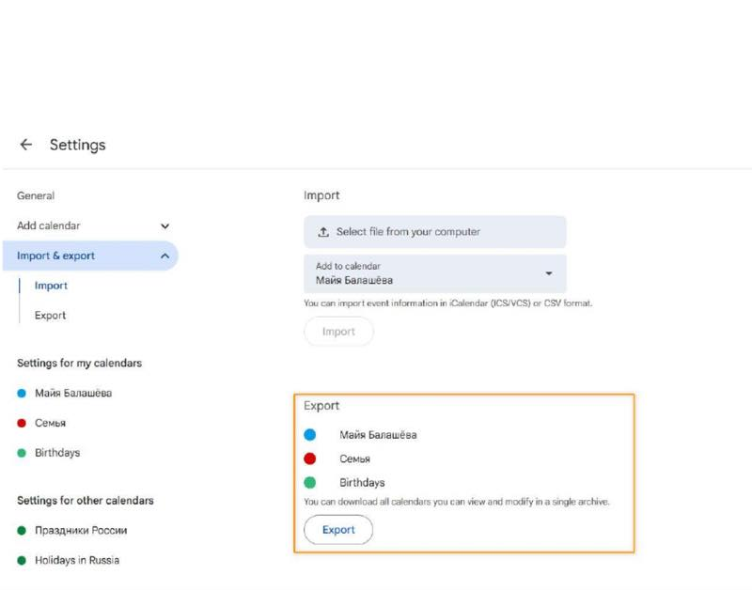The height and width of the screenshot is (590, 752).
Task: Click the Export button
Action: (x=338, y=530)
